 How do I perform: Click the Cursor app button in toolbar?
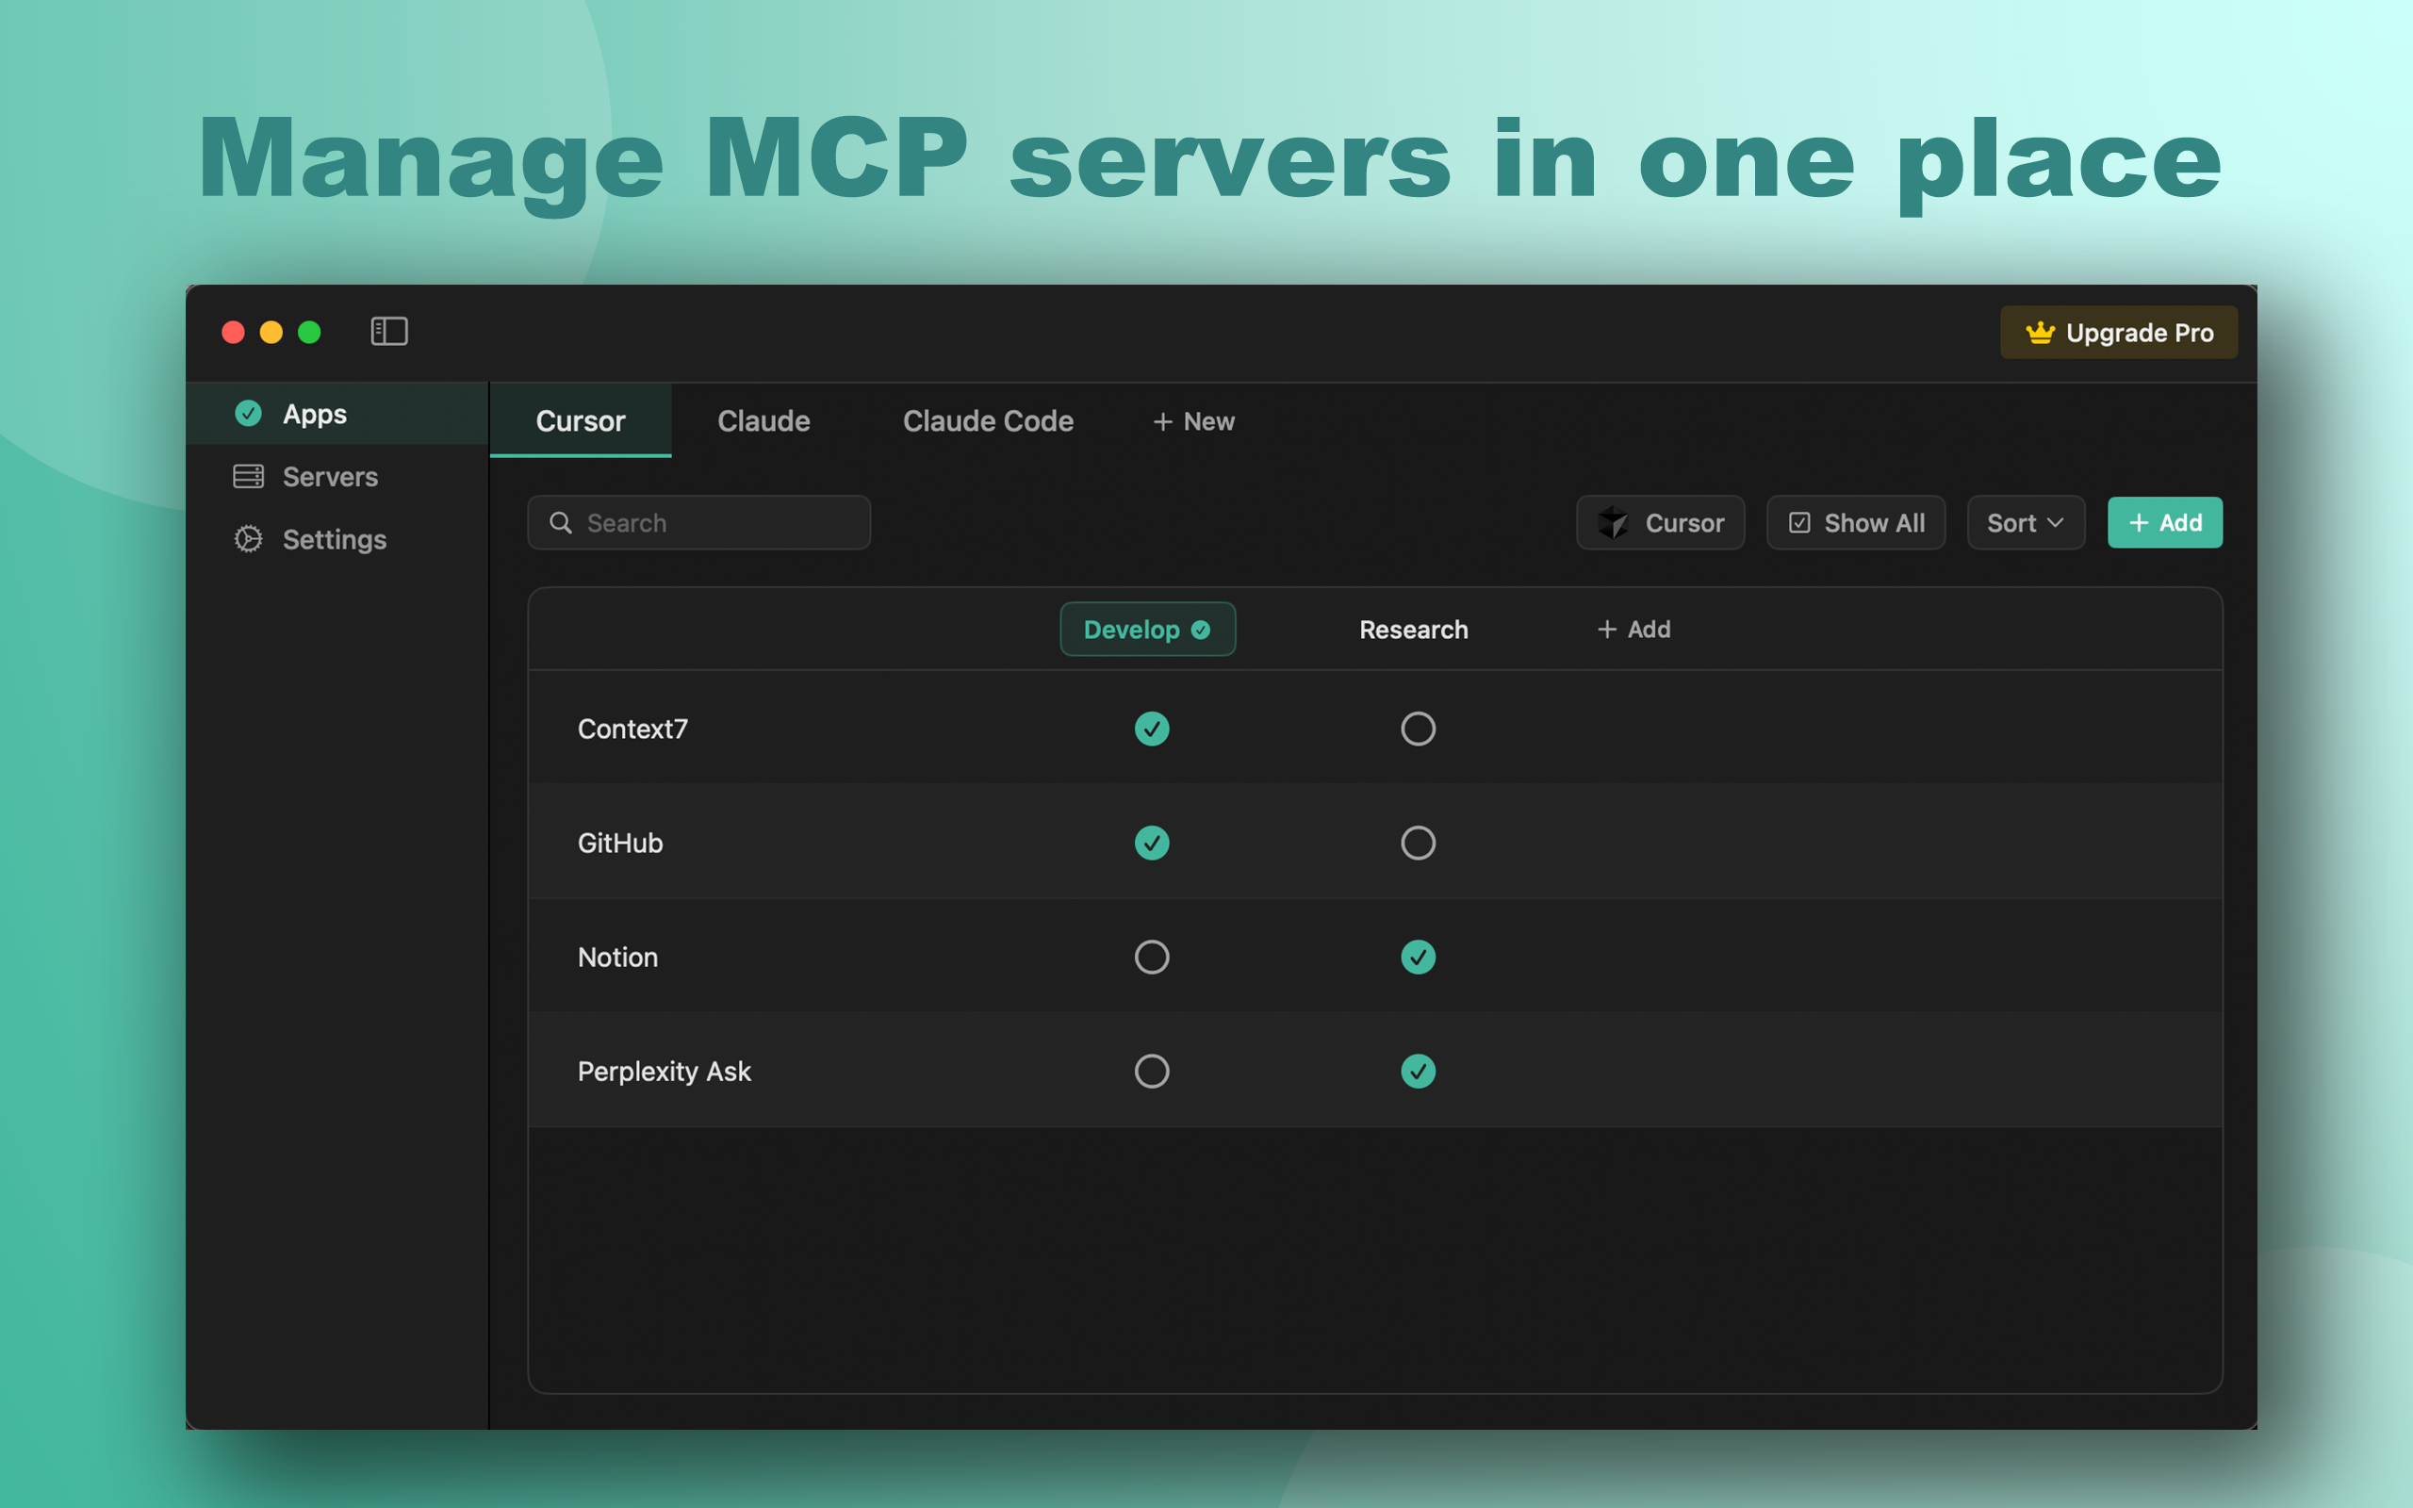[1660, 522]
